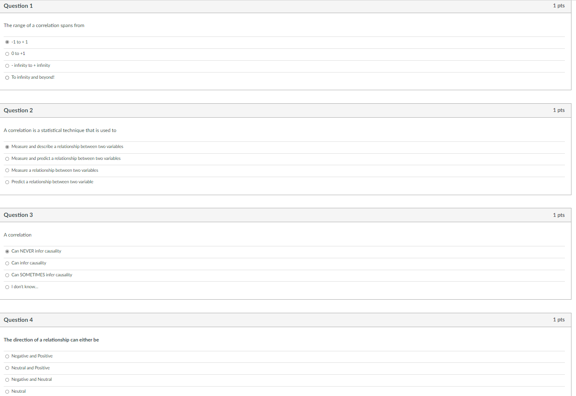Click the 'Question 3' header
Viewport: 576px width, 396px height.
pyautogui.click(x=18, y=215)
